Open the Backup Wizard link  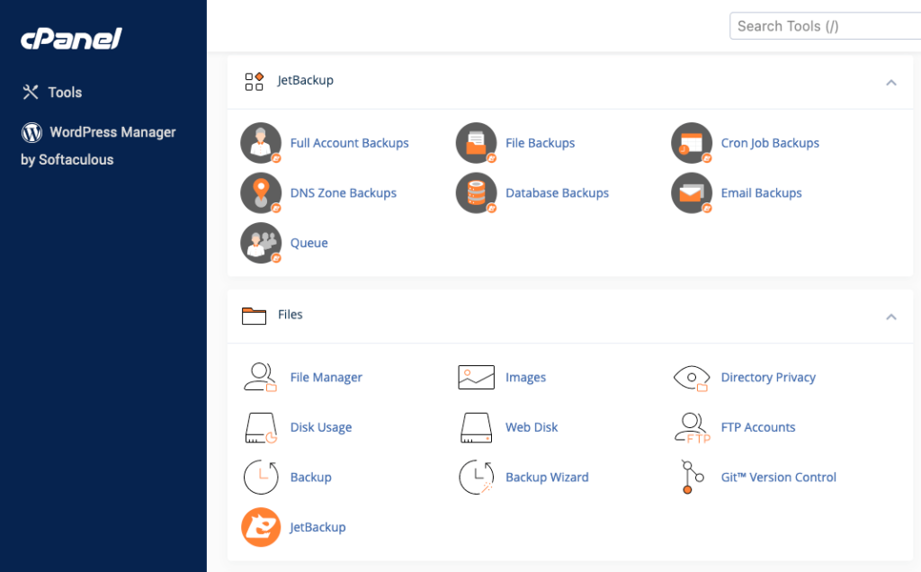547,477
